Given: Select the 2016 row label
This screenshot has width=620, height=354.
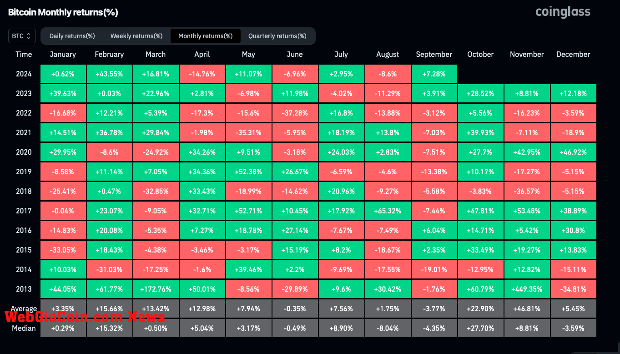Looking at the screenshot, I should point(24,230).
